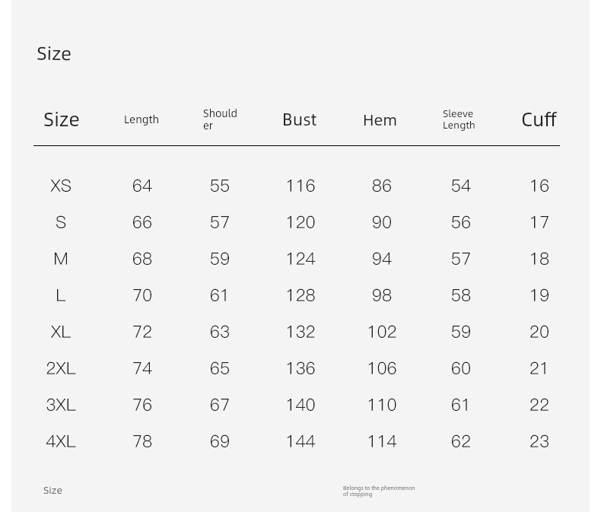This screenshot has width=601, height=512.
Task: Click hem value 102 for XL
Action: [x=382, y=332]
